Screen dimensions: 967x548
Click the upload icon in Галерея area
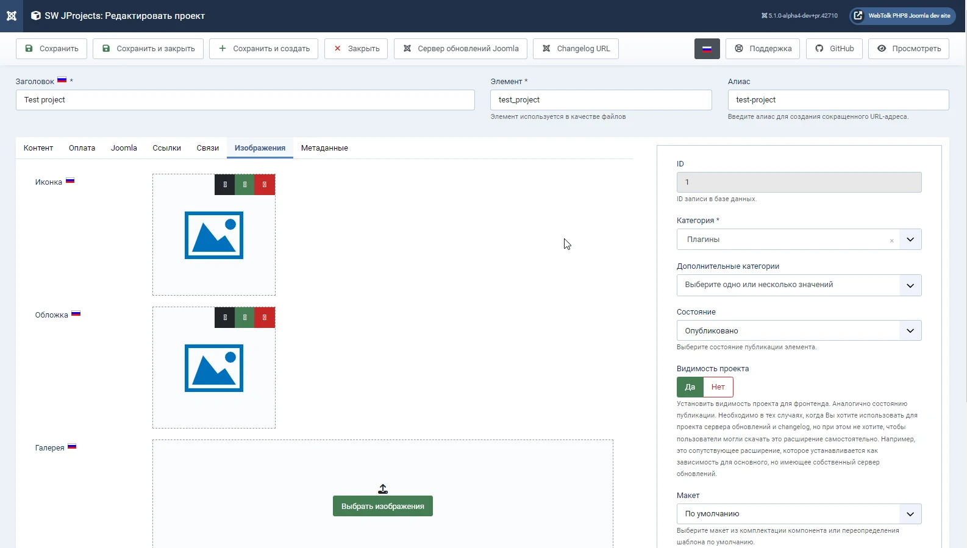383,489
